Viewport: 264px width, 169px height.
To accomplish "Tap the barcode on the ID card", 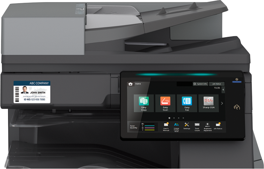I will [x=17, y=94].
